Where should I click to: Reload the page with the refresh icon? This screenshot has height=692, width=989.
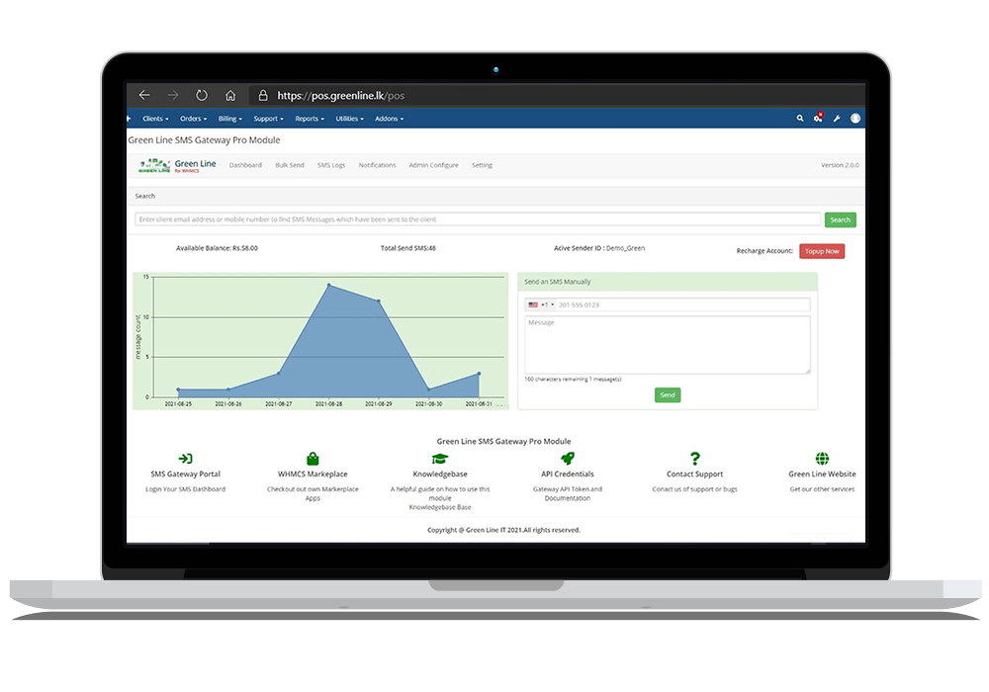pos(202,96)
